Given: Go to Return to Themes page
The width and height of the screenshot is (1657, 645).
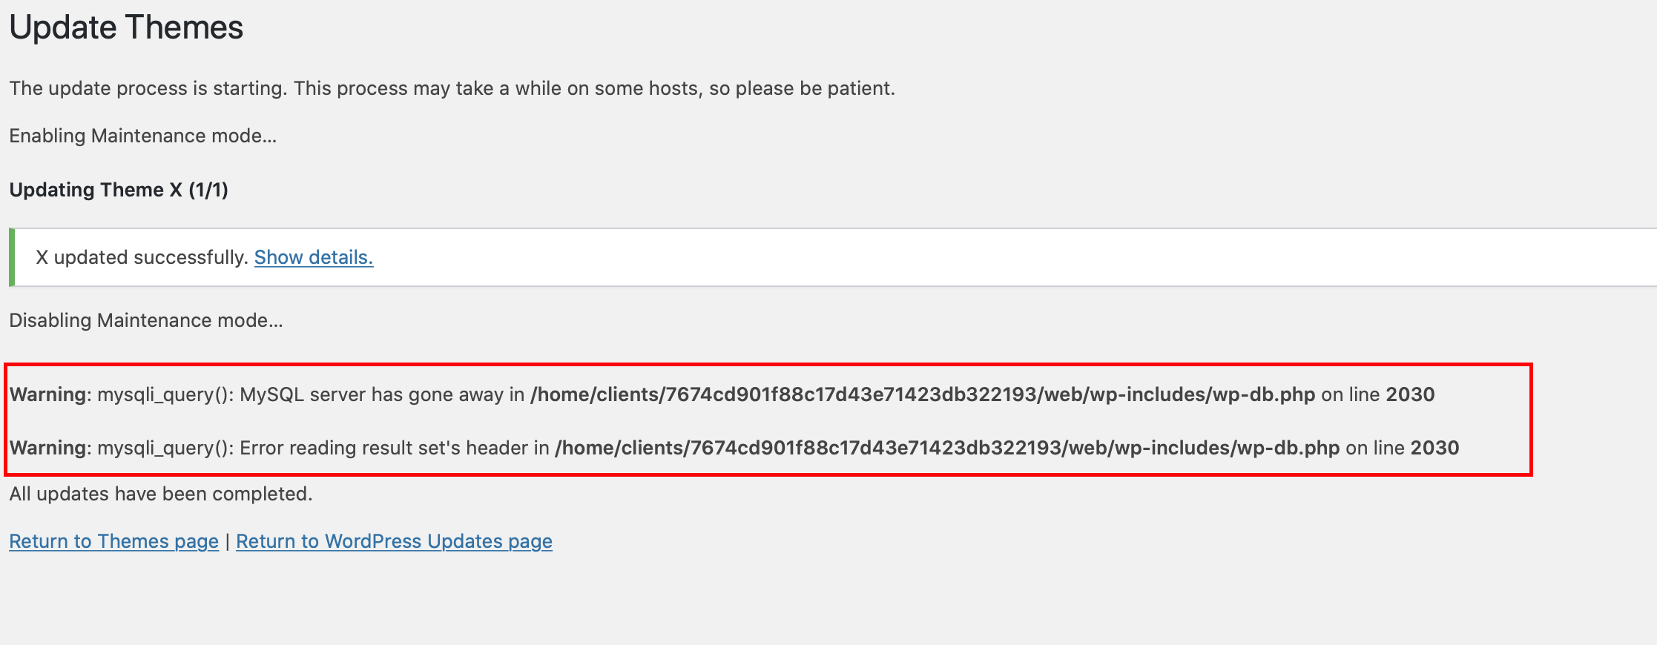Looking at the screenshot, I should coord(113,541).
